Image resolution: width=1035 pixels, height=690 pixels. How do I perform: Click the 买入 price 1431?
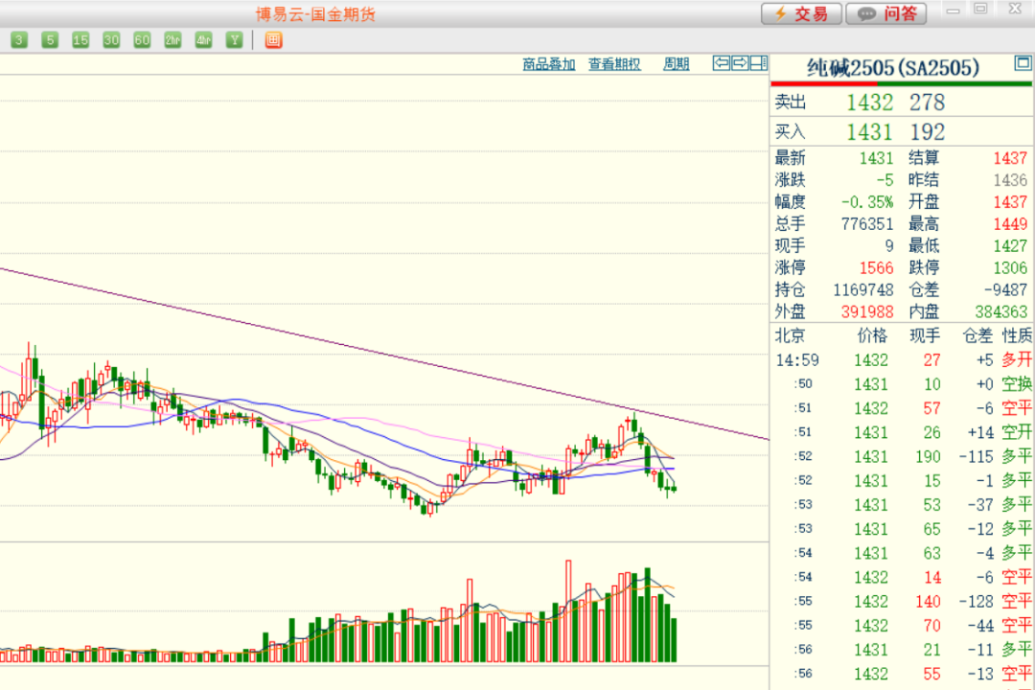869,132
